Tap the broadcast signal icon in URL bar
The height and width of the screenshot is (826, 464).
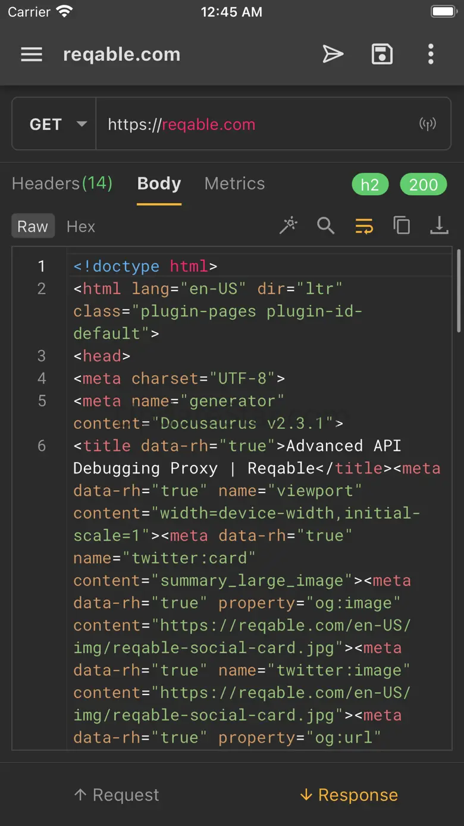click(427, 124)
